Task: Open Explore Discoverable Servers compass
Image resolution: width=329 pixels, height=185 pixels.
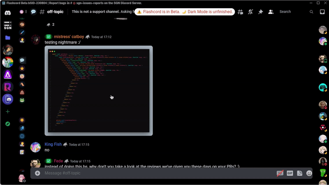Action: point(8,124)
